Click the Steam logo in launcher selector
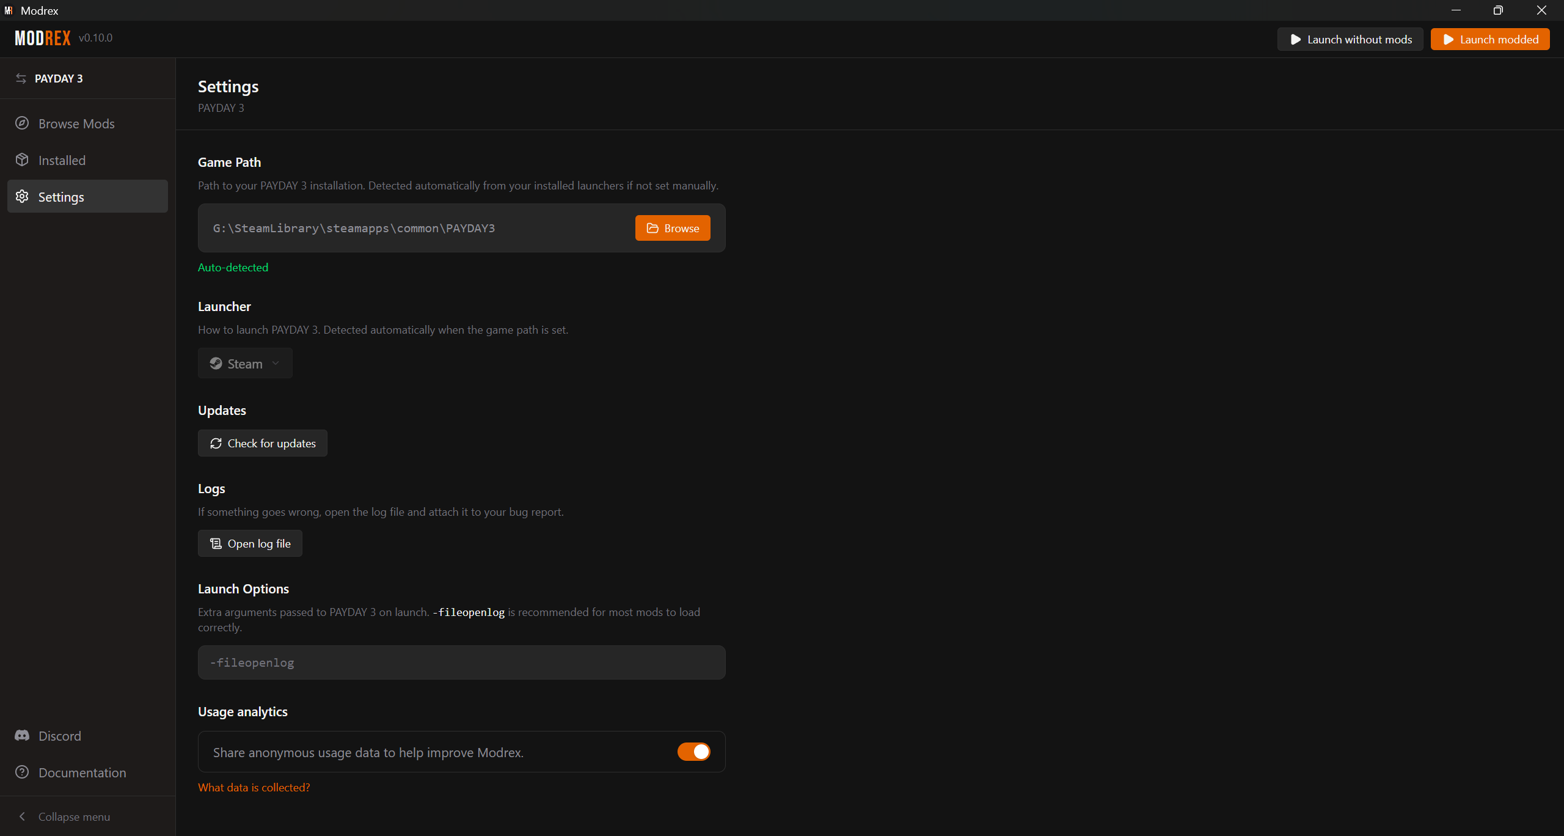Screen dimensions: 1564x836 coord(216,364)
